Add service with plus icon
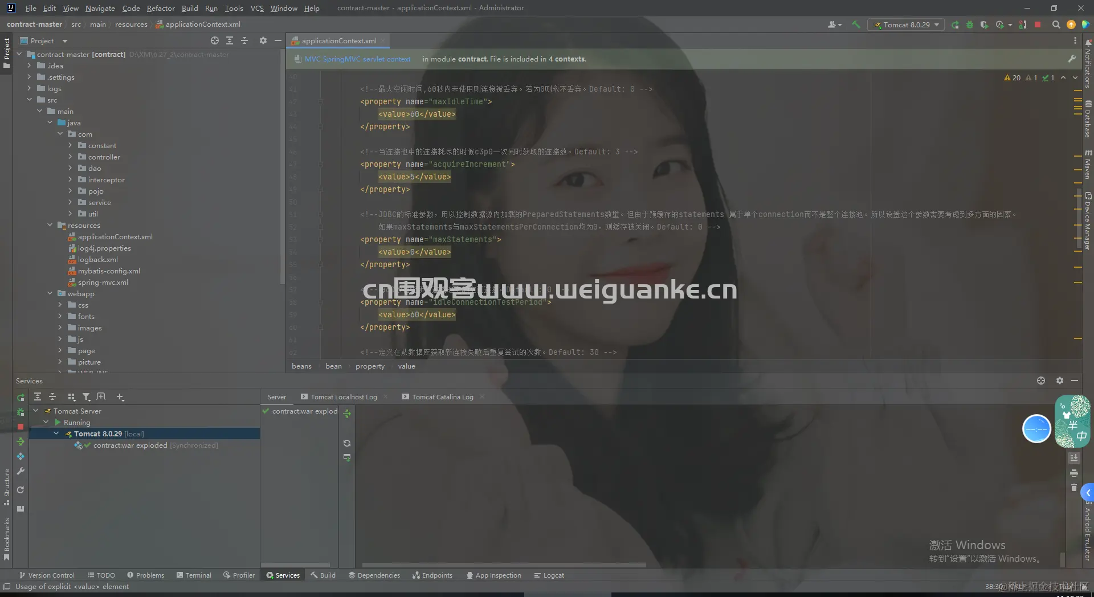 [x=120, y=396]
